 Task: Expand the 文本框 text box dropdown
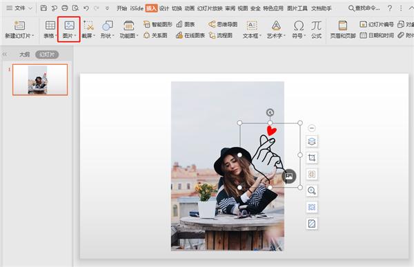[252, 29]
